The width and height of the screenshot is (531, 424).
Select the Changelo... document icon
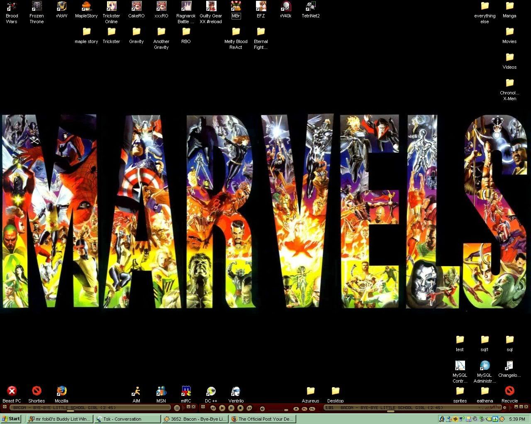coord(509,369)
